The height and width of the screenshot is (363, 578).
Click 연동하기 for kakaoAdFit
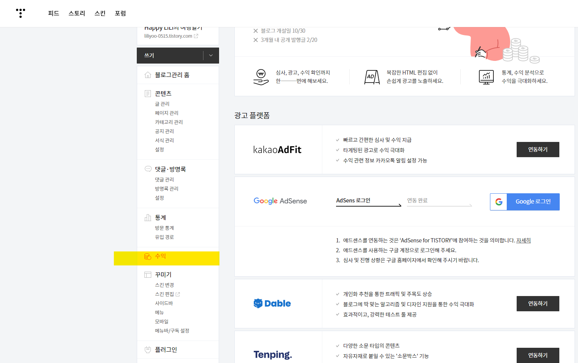(x=538, y=150)
